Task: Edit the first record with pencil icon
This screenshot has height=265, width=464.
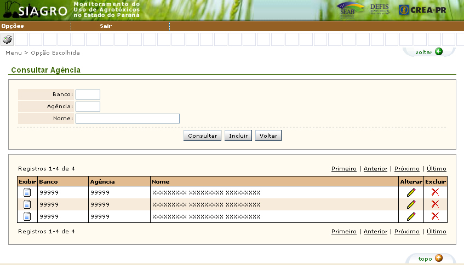Action: pyautogui.click(x=411, y=192)
